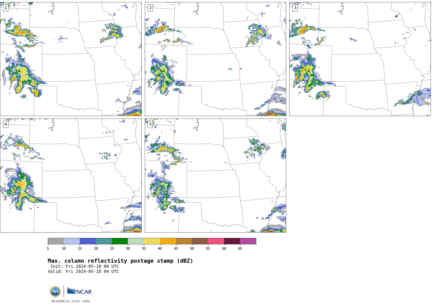
Task: Click the colorbar tick label 20
Action: point(96,249)
